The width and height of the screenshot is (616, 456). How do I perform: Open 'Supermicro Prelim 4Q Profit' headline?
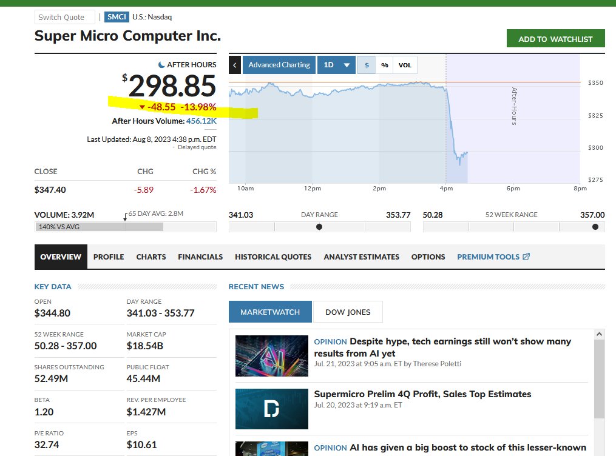(x=423, y=394)
